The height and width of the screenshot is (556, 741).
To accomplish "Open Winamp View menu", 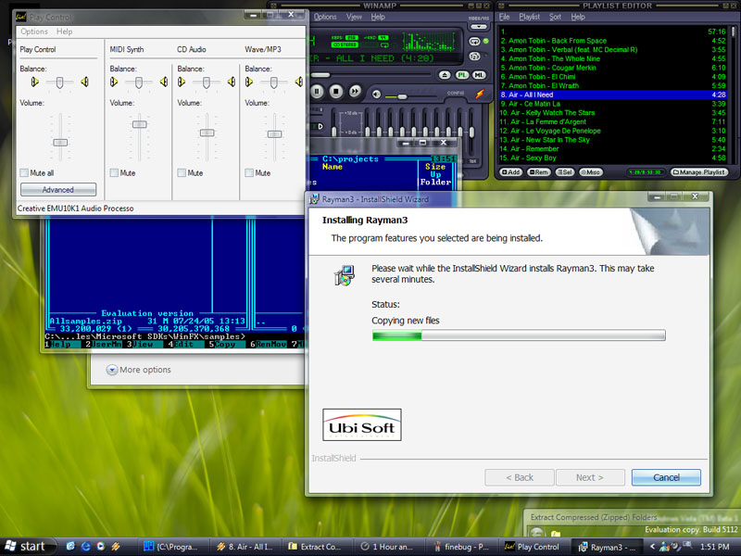I will (354, 17).
